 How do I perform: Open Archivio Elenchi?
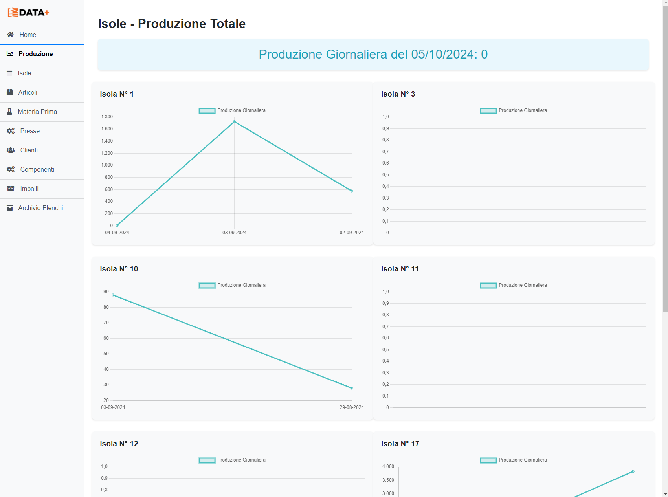point(42,208)
